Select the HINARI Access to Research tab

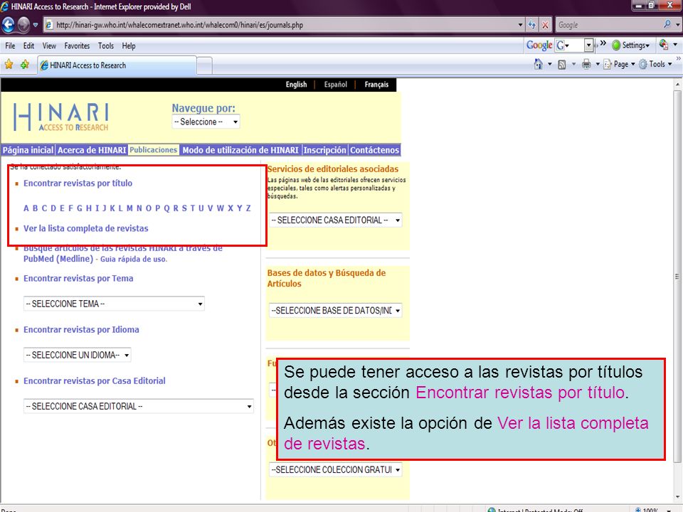tap(117, 65)
